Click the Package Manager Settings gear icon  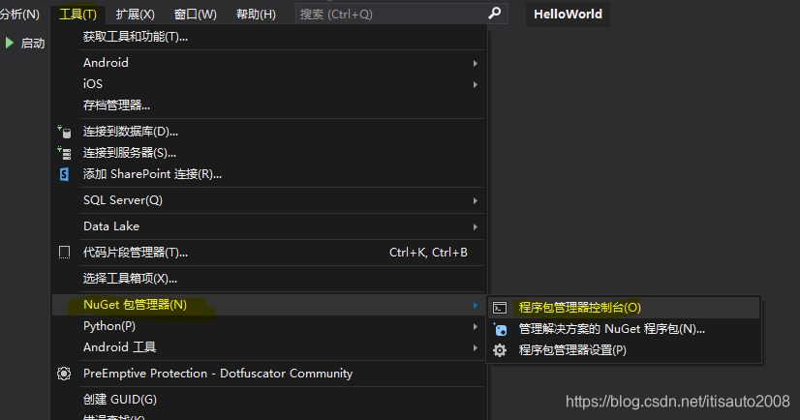[x=500, y=350]
